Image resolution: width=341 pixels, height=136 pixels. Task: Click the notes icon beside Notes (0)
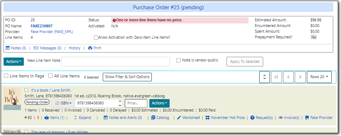7,48
